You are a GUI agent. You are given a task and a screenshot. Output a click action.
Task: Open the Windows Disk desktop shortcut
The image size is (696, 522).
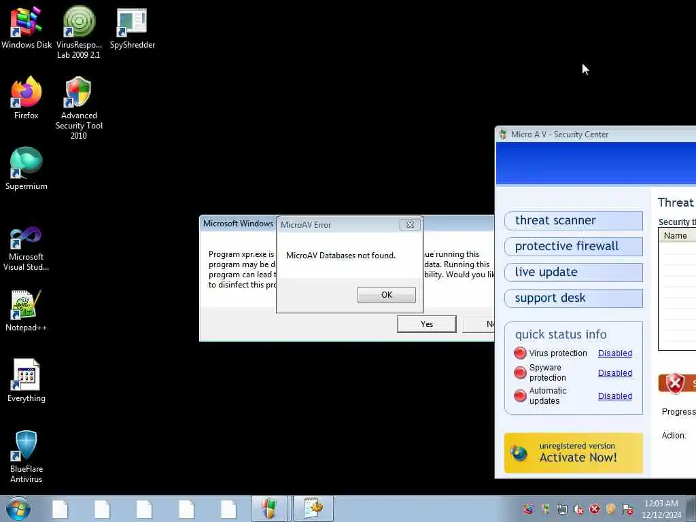27,27
